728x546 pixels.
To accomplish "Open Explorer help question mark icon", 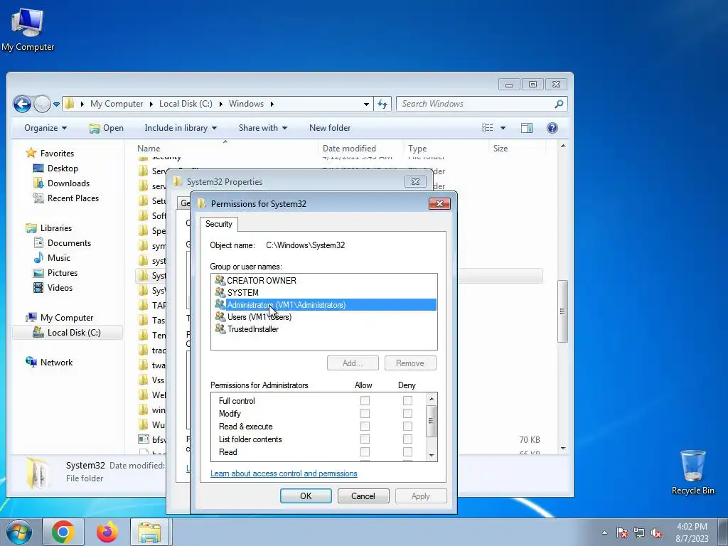I will (552, 128).
